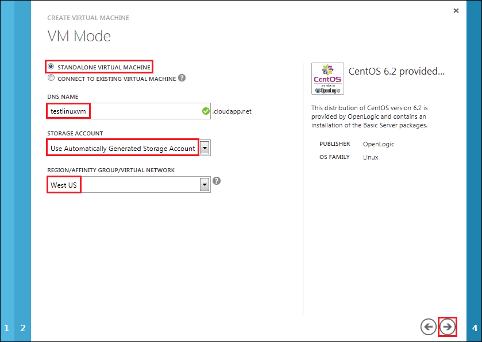Image resolution: width=482 pixels, height=342 pixels.
Task: Go back with the left arrow button
Action: click(x=428, y=327)
